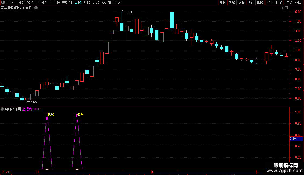Select the 1分钟 period
Viewport: 304px width, 175px height.
(x=20, y=2)
